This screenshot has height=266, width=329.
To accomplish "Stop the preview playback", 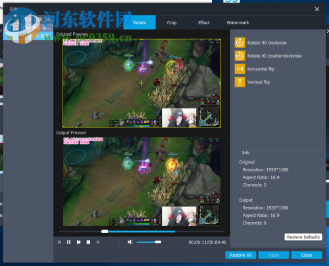I will pos(88,242).
